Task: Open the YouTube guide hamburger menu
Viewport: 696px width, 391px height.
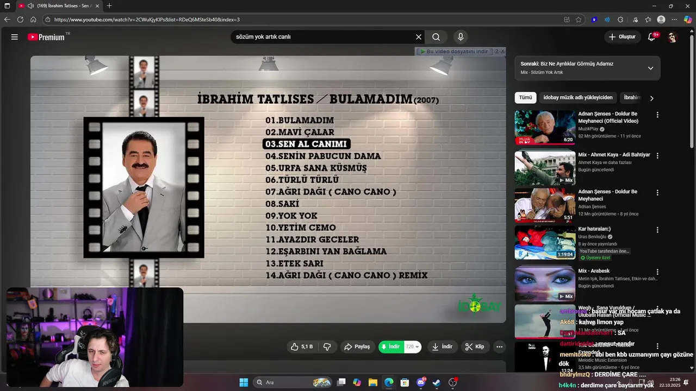Action: tap(15, 37)
